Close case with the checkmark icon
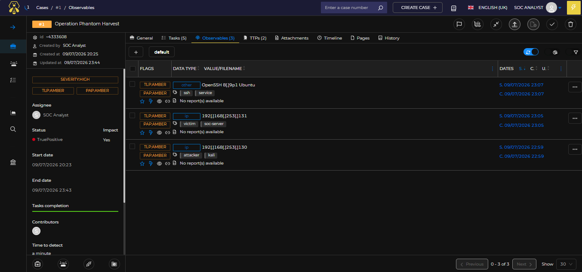This screenshot has width=582, height=272. 552,24
